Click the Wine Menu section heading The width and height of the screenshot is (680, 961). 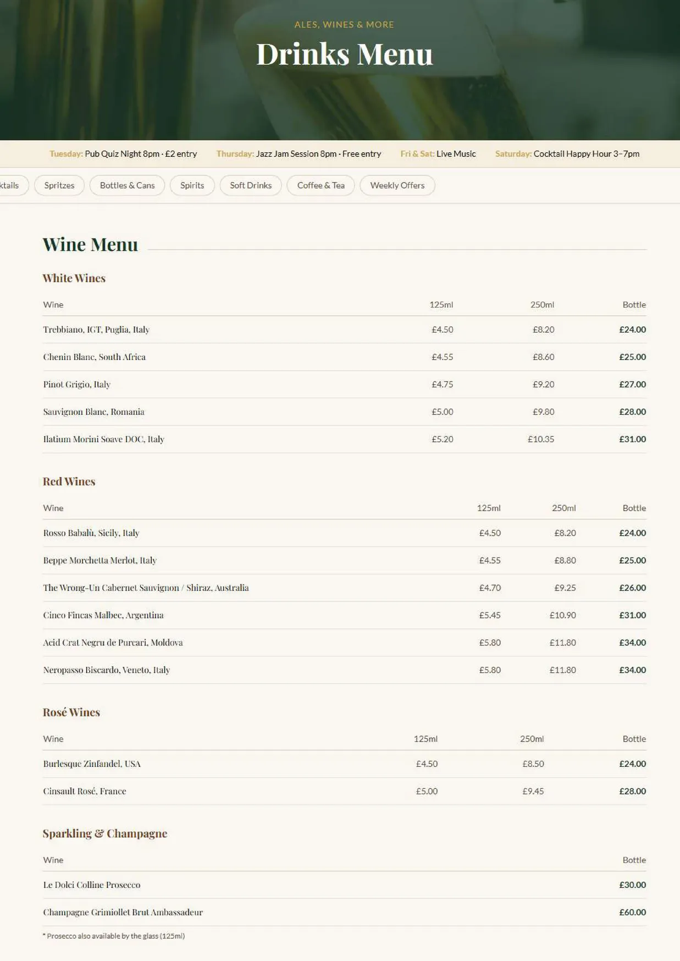tap(90, 244)
